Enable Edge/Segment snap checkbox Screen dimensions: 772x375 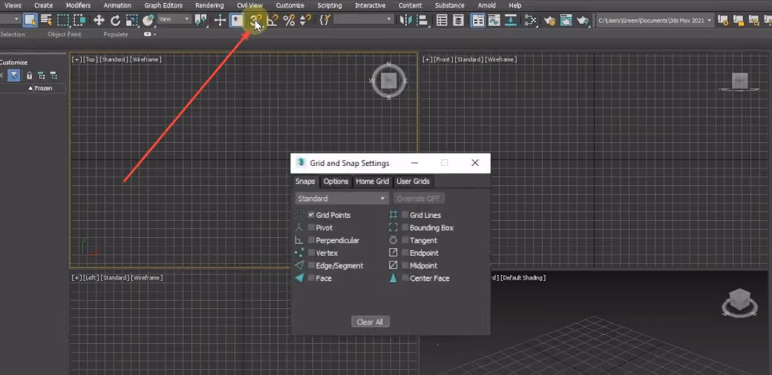click(x=311, y=265)
